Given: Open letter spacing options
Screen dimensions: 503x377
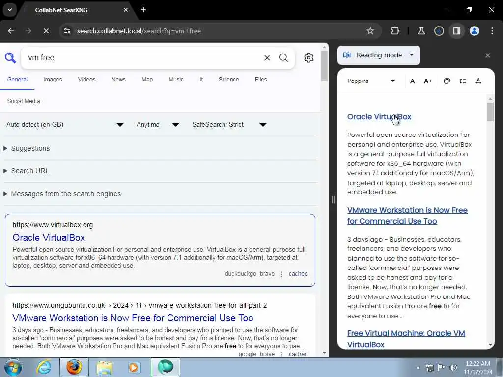Looking at the screenshot, I should tap(478, 81).
